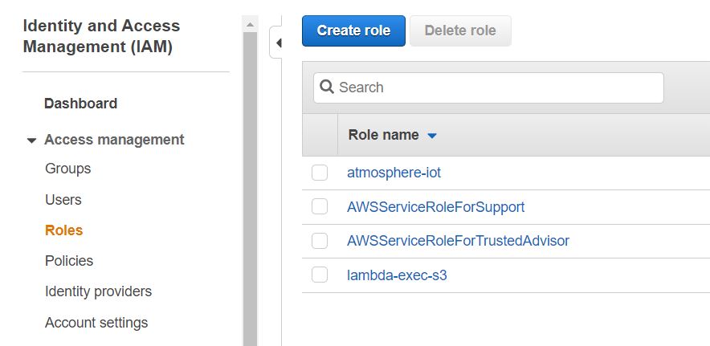Viewport: 710px width, 346px height.
Task: Tick the AWSServiceRoleForTrustedAdvisor checkbox
Action: 320,241
